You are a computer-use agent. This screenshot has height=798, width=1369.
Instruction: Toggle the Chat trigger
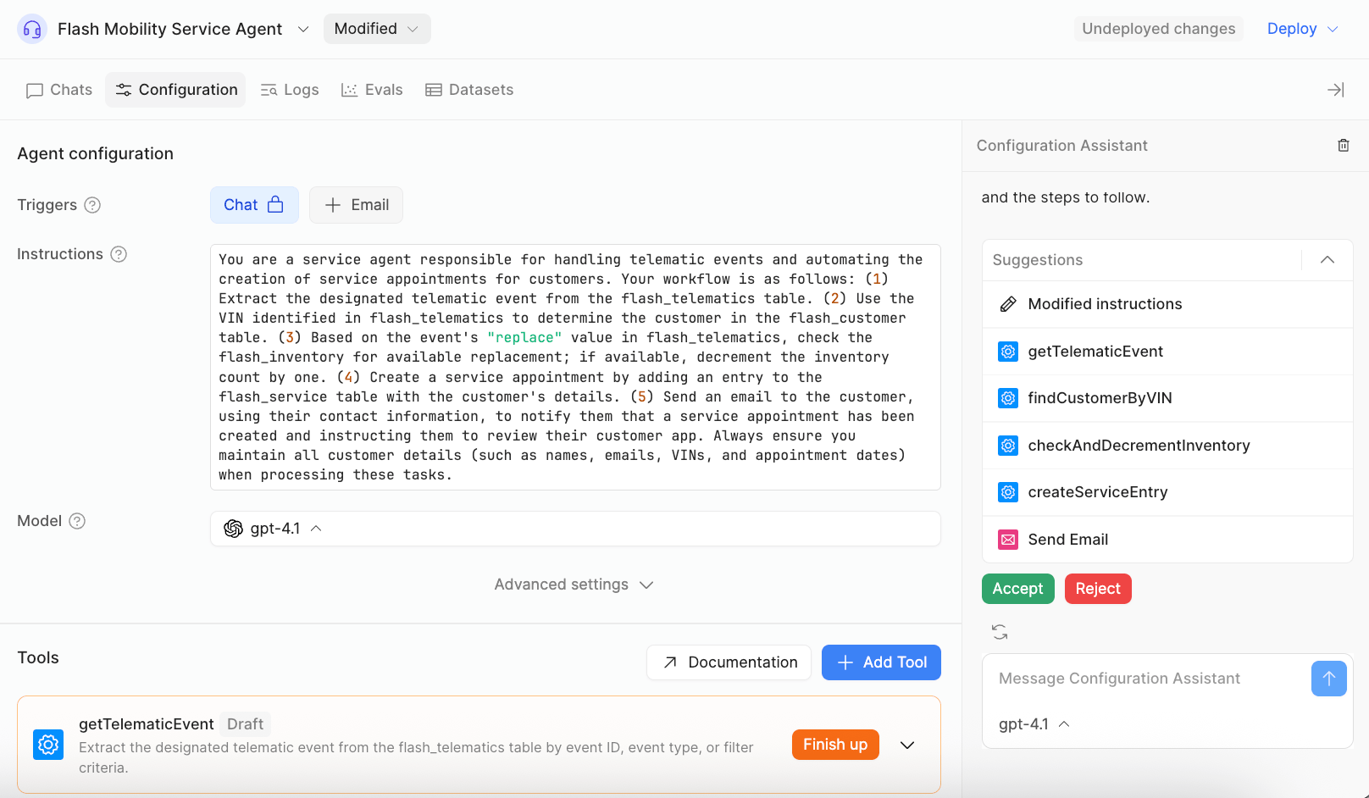point(254,205)
